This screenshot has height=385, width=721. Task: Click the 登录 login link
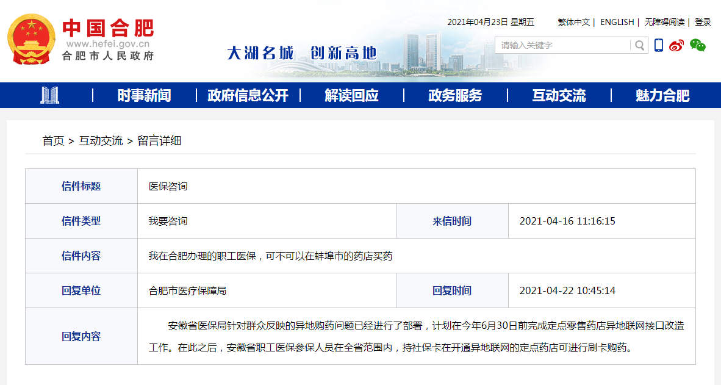click(703, 22)
